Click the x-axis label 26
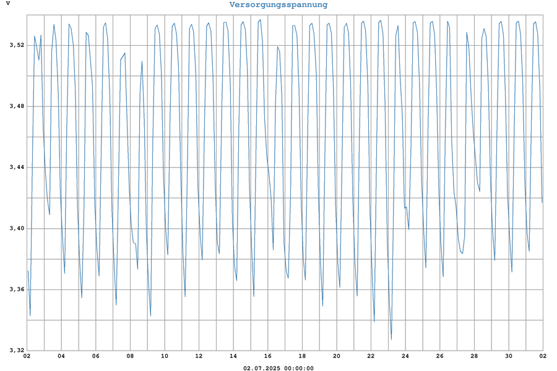Screen dimensions: 557x371 440,356
